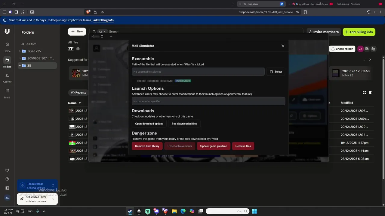385x216 pixels.
Task: Click Remove from library button
Action: (x=147, y=146)
